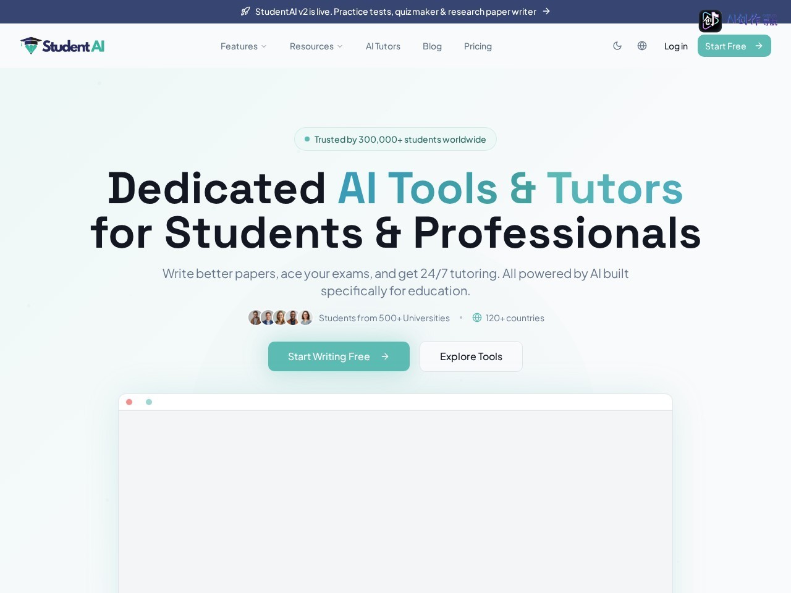791x593 pixels.
Task: Open the Pricing page
Action: pos(478,46)
